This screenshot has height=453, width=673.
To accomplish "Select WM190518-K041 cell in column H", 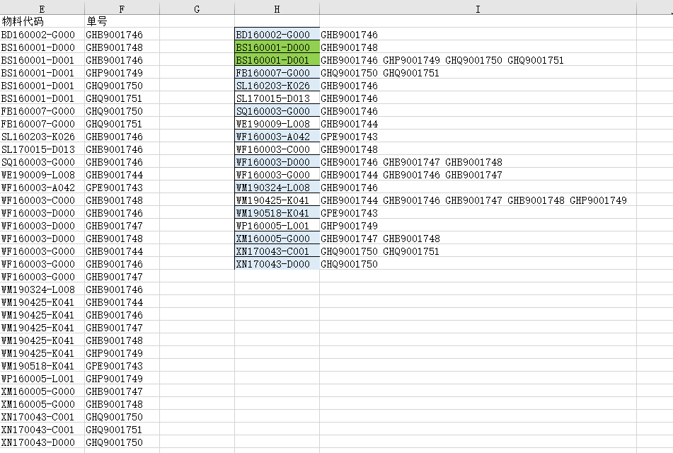I will (x=277, y=213).
